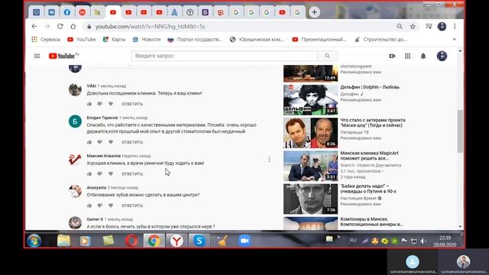Image resolution: width=489 pixels, height=275 pixels.
Task: Give a heart to Vikki's comment
Action: tap(111, 104)
